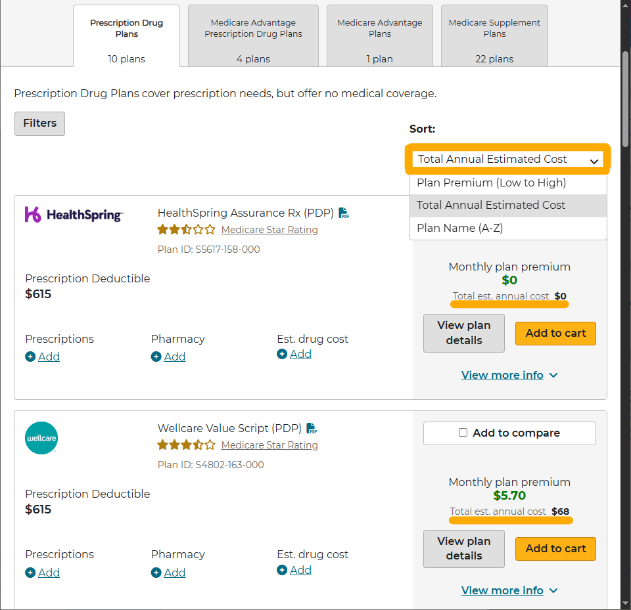Open Wellcare Value Script PDF document icon
The image size is (631, 610).
[312, 428]
